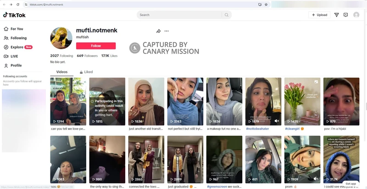
Task: Open the video with 1909 views
Action: [x=302, y=160]
